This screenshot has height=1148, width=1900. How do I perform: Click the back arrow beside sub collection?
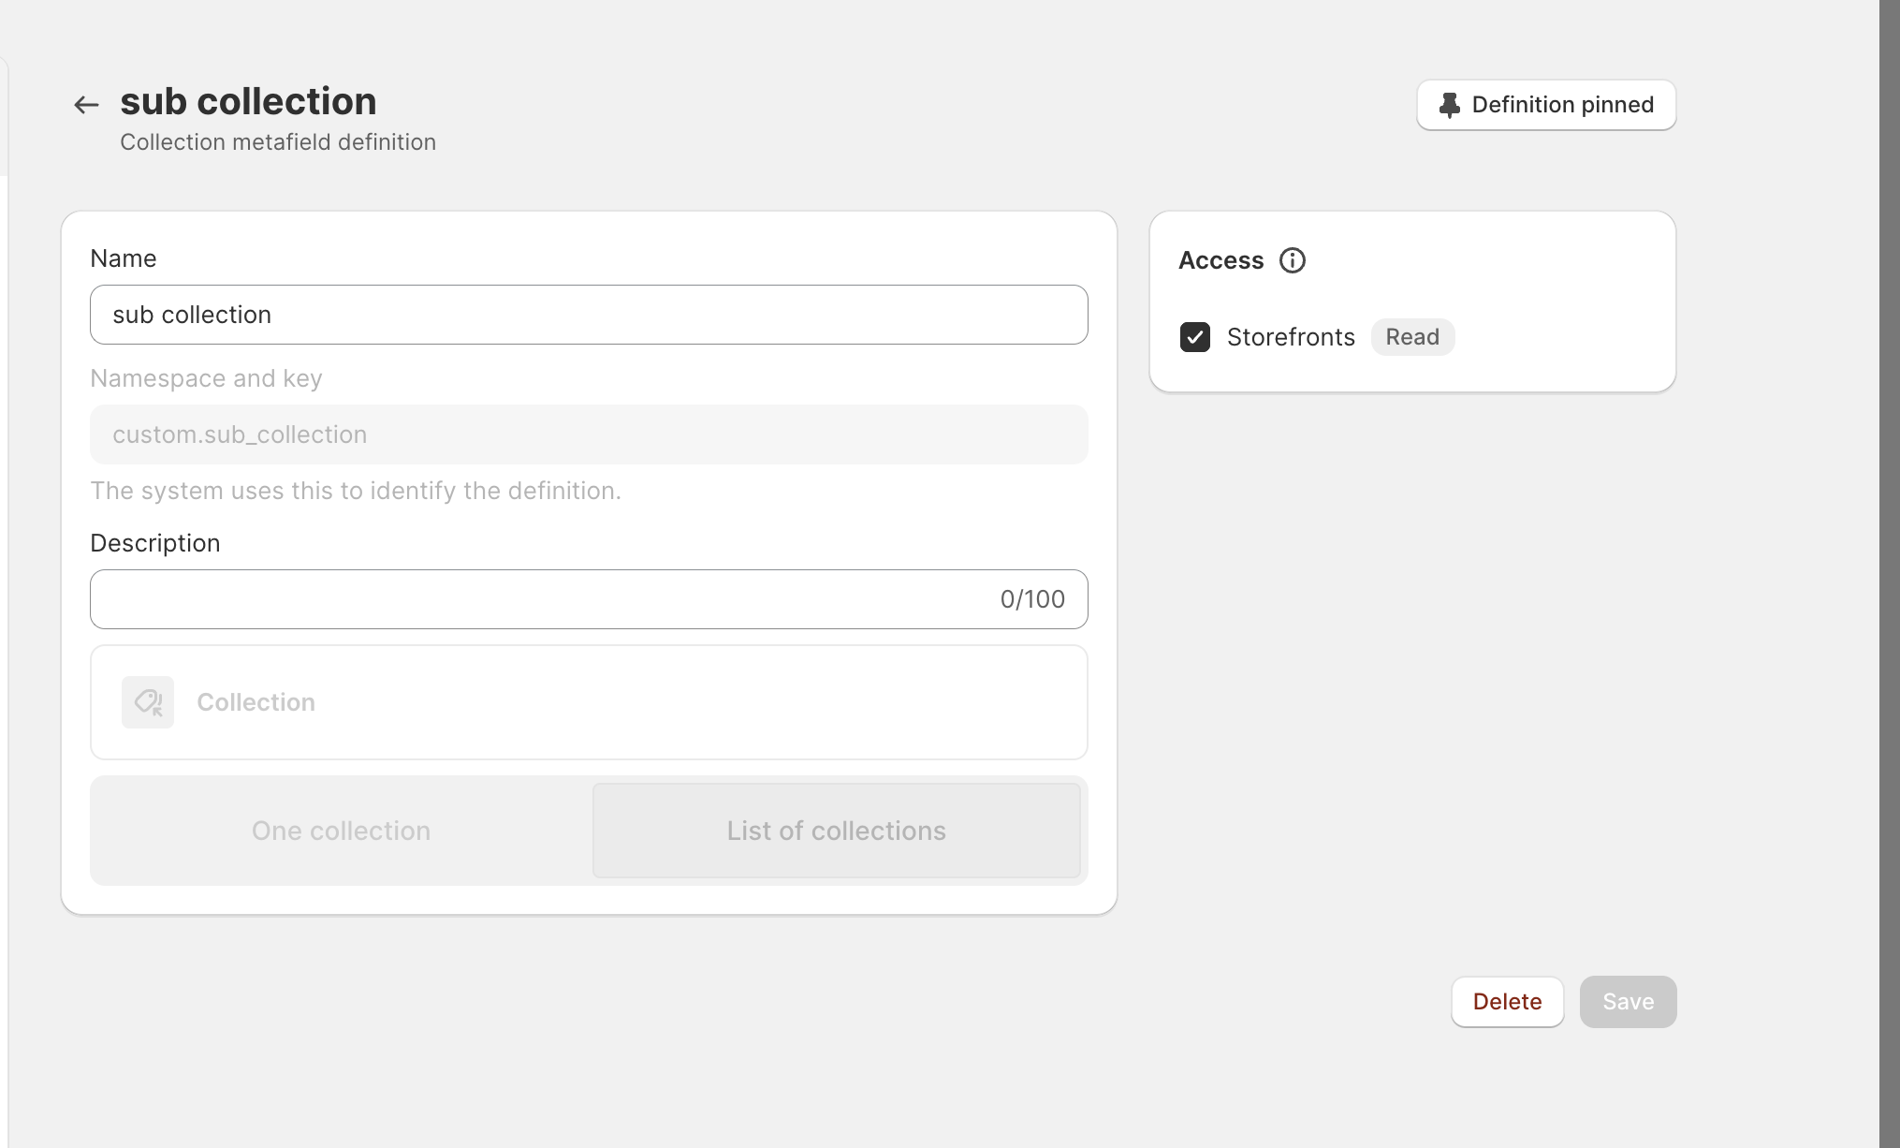click(85, 104)
